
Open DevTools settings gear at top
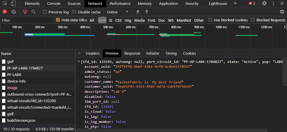point(264,3)
